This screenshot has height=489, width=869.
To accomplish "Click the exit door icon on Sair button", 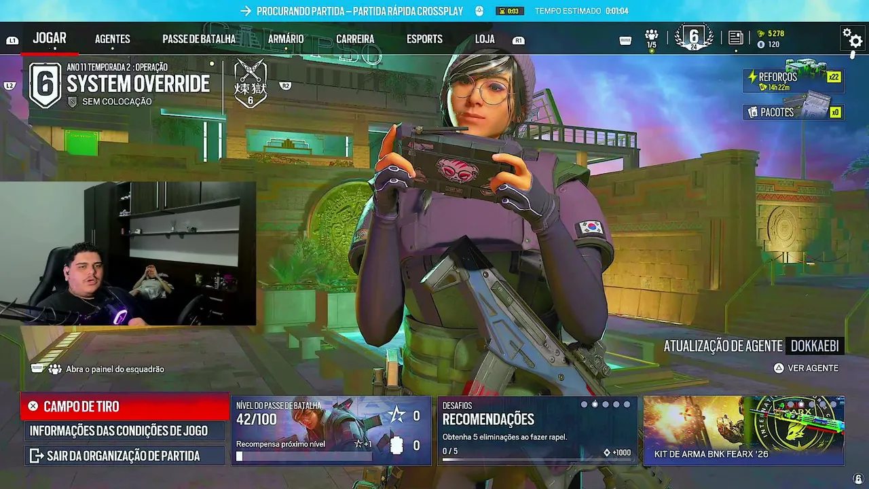I will pos(36,456).
